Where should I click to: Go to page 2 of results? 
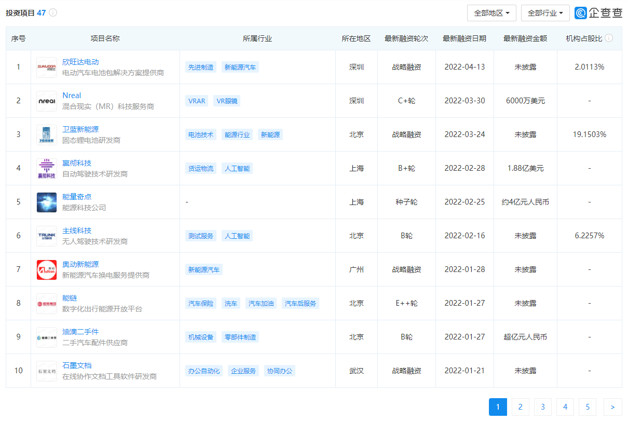520,407
